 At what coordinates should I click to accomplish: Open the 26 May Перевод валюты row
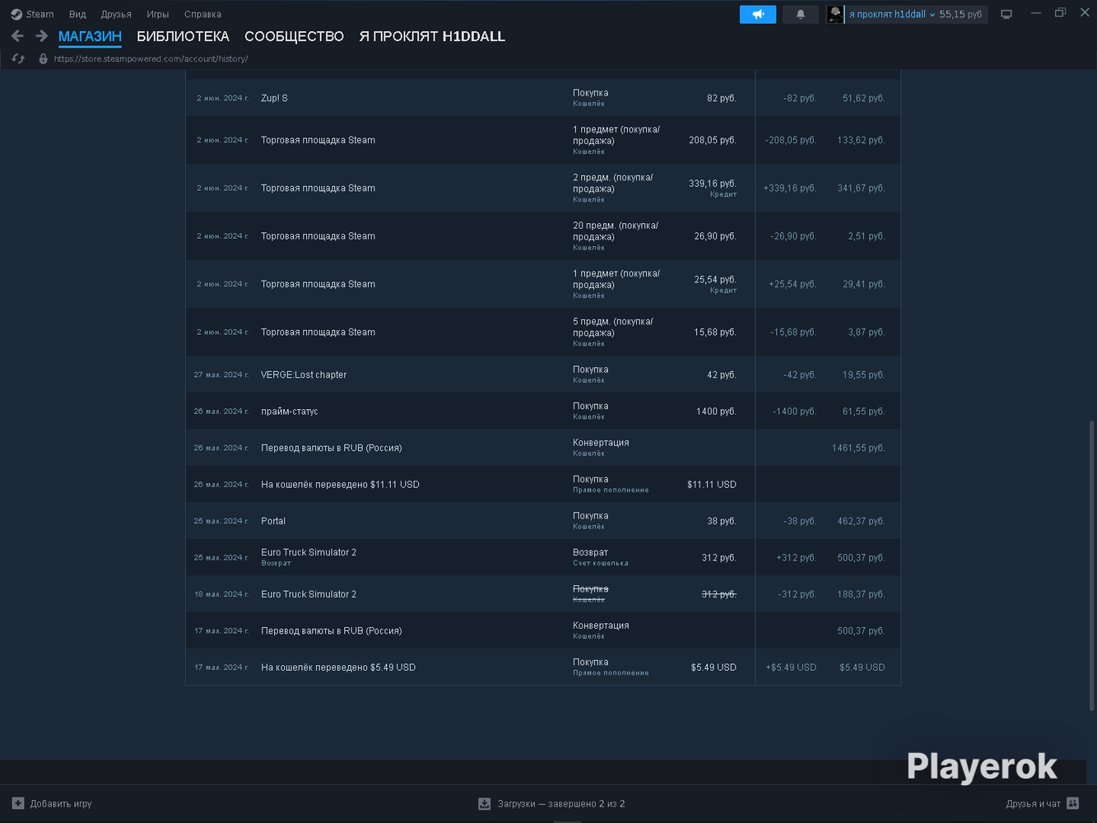[543, 448]
